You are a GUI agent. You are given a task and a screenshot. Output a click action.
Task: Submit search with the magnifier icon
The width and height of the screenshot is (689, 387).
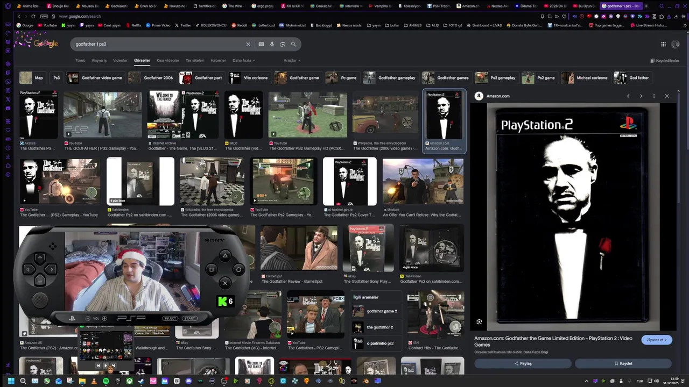click(x=293, y=44)
